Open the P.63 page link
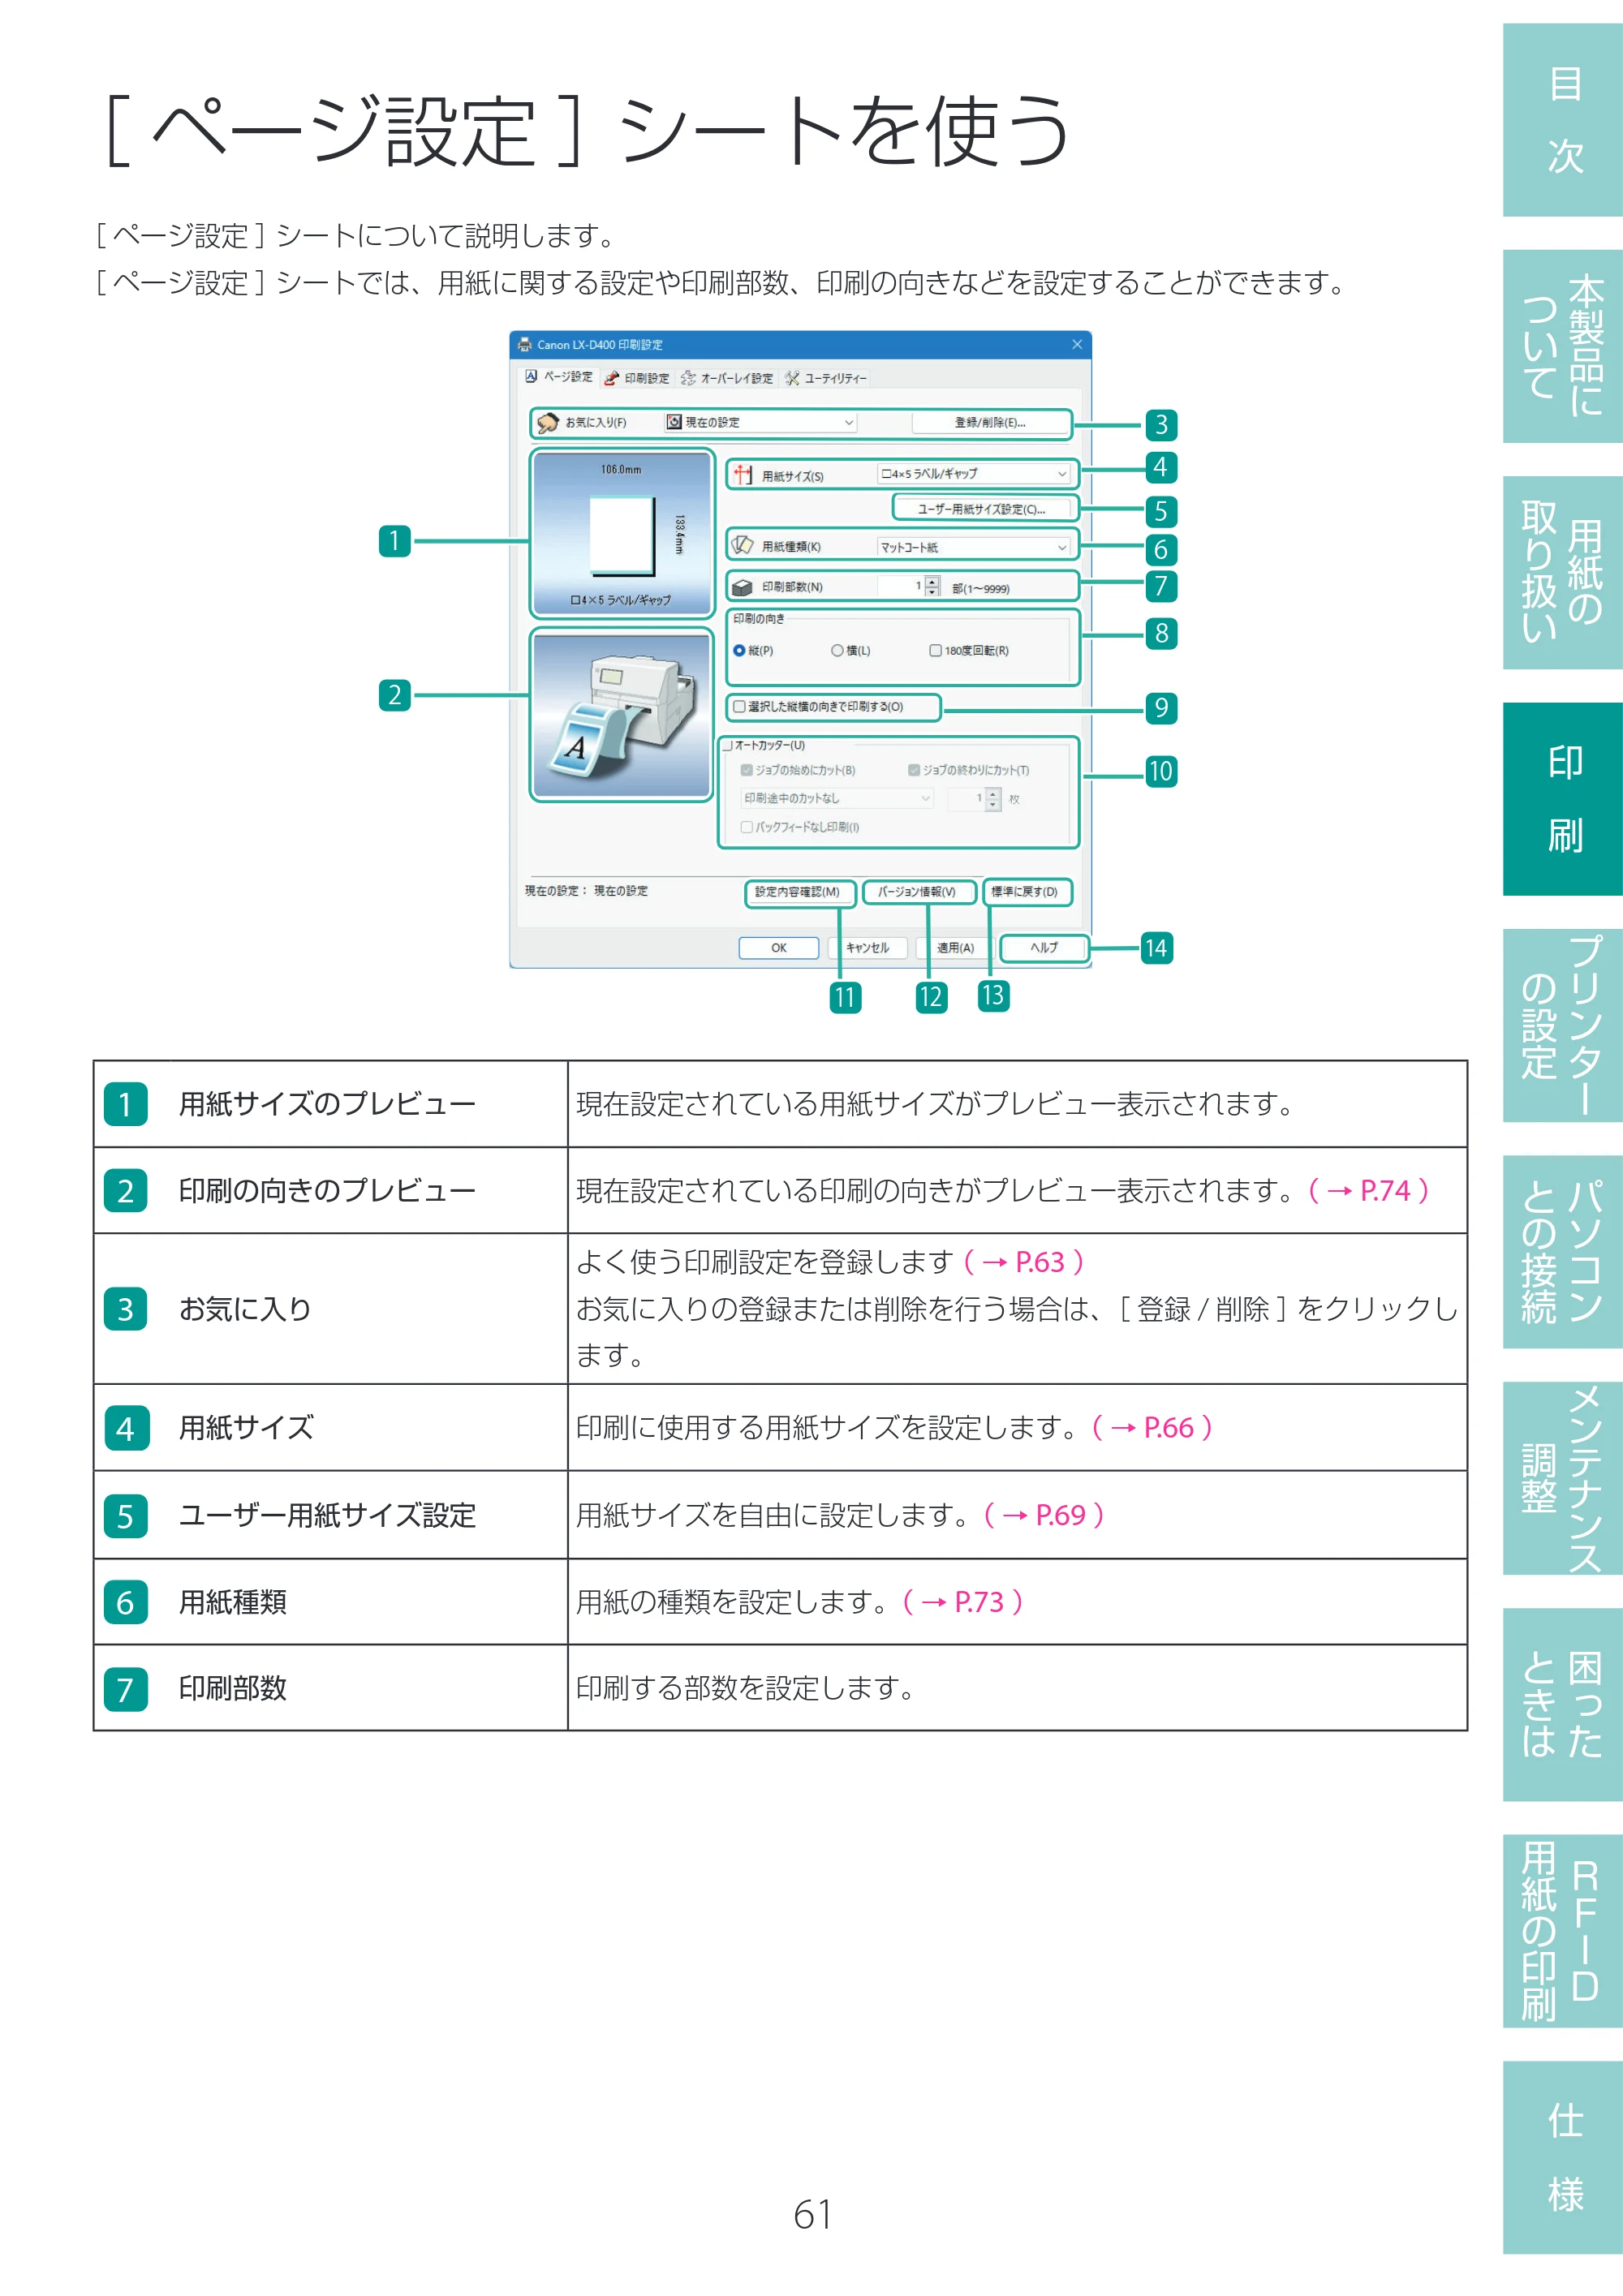 point(1024,1263)
